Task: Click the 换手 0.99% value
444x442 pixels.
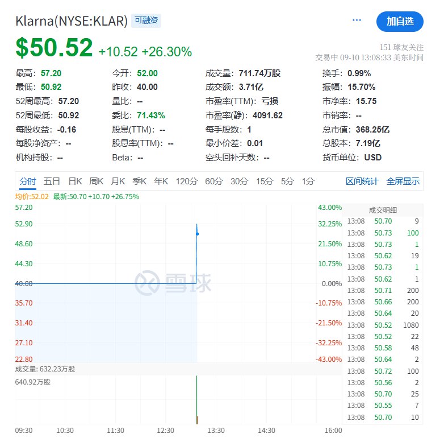Action: [x=359, y=73]
